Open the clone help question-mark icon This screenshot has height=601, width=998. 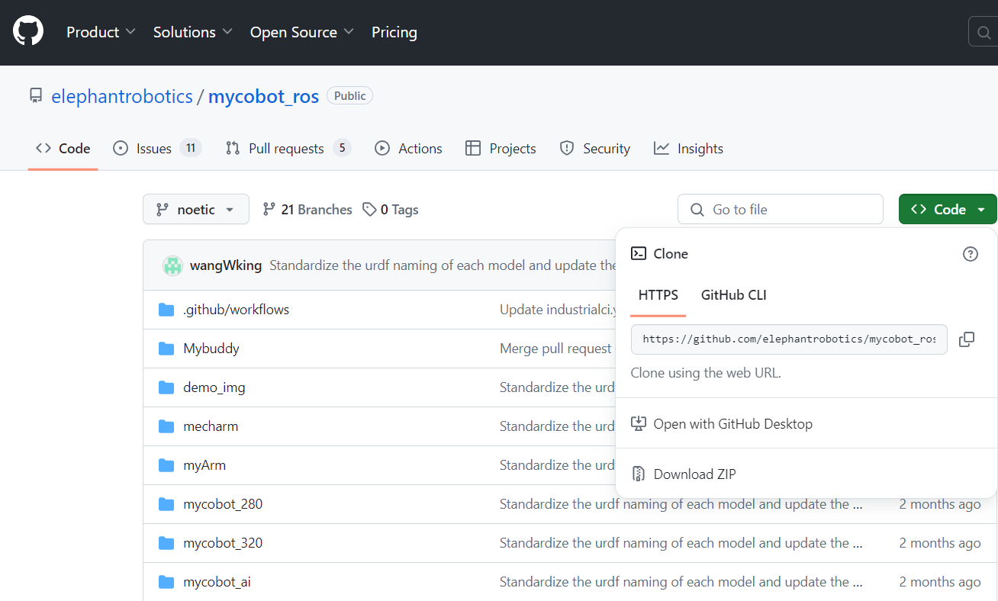coord(971,254)
